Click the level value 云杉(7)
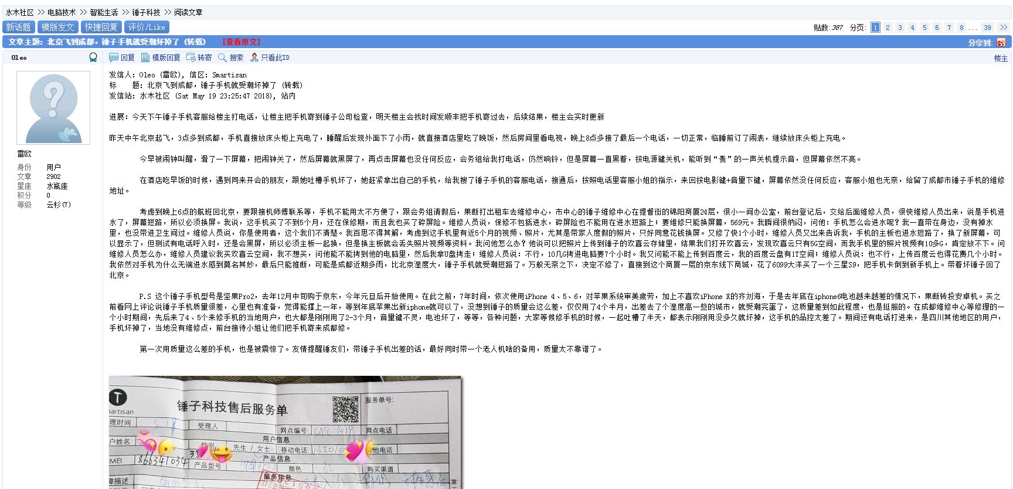The image size is (1013, 489). [59, 205]
